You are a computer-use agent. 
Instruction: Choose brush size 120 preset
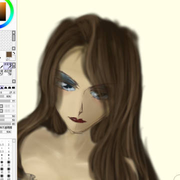[8, 176]
